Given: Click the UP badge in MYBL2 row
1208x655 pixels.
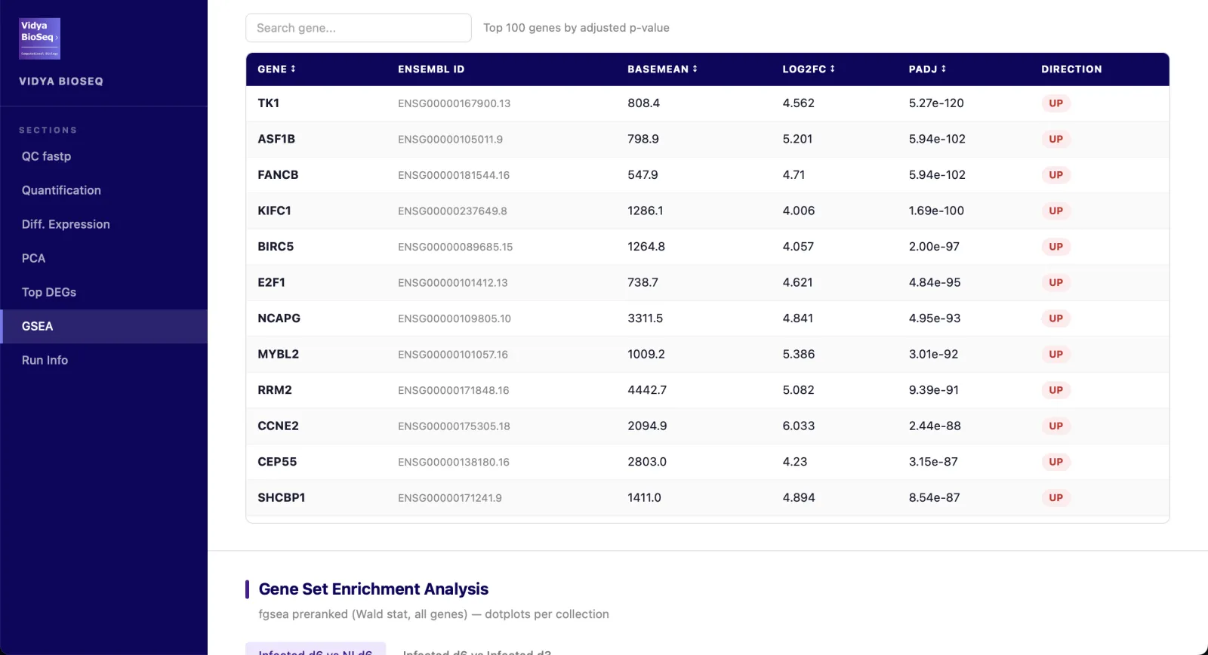Looking at the screenshot, I should 1055,354.
